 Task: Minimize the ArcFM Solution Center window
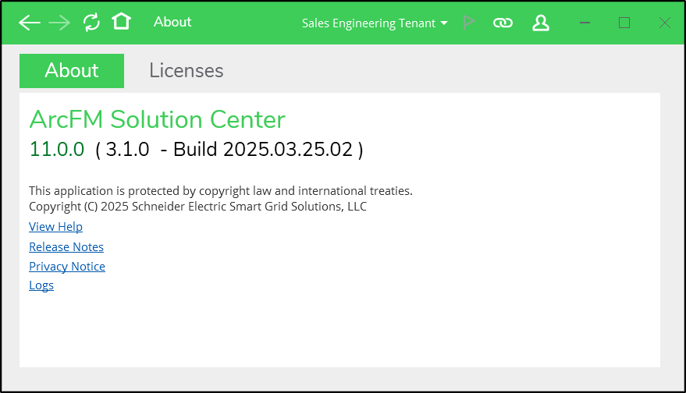[585, 23]
